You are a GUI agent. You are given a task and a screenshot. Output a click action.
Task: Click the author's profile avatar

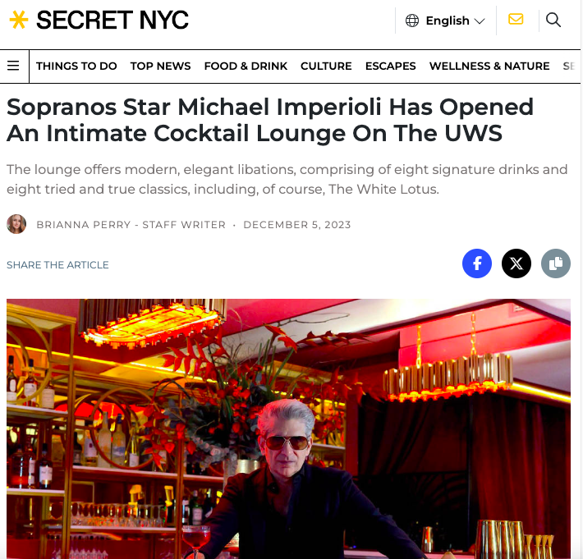coord(16,224)
